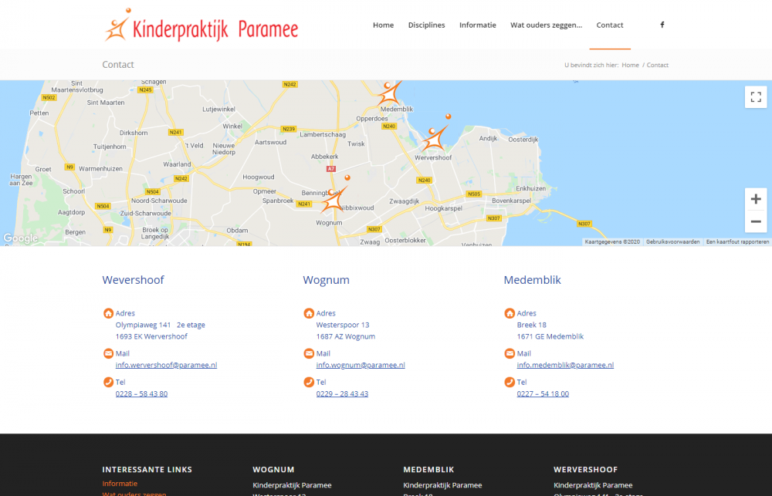Viewport: 772px width, 496px height.
Task: Click the Google logo on the map
Action: pos(20,238)
